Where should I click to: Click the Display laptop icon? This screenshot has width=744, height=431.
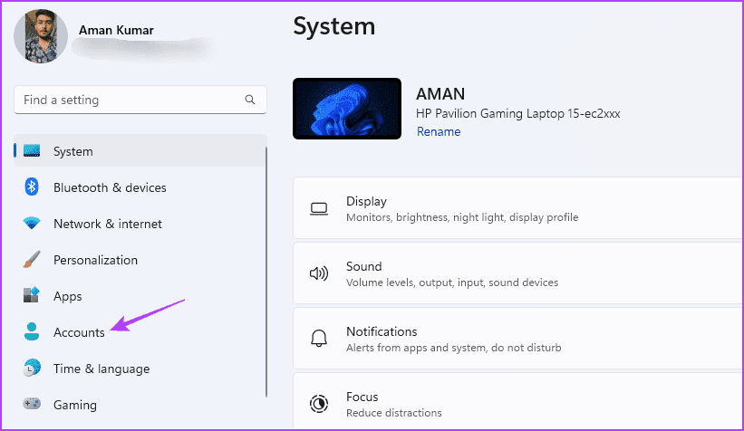319,208
